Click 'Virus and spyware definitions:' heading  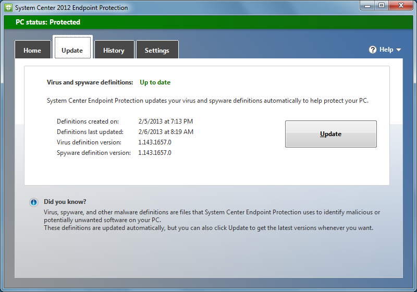pos(90,82)
